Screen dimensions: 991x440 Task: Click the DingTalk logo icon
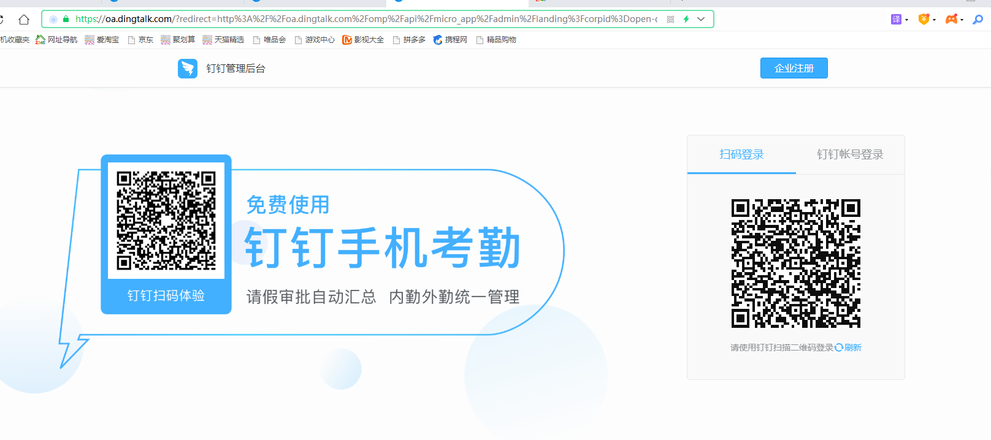tap(188, 69)
